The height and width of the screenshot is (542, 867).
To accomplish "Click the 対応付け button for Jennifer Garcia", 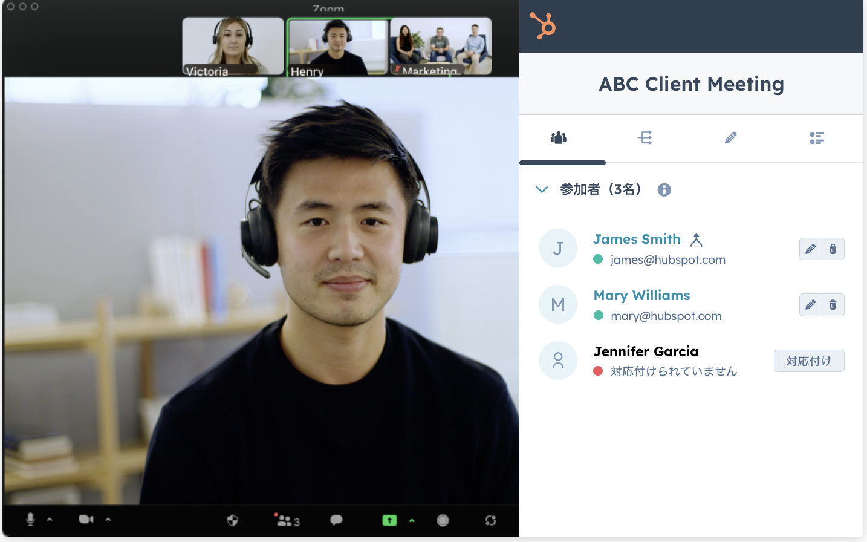I will click(808, 361).
